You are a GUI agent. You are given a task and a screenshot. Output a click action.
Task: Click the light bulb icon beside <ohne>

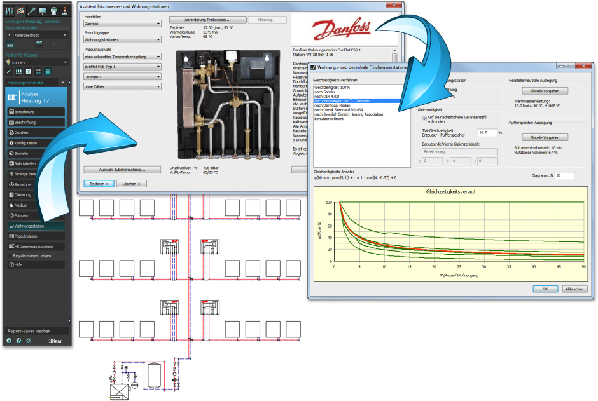[x=8, y=62]
